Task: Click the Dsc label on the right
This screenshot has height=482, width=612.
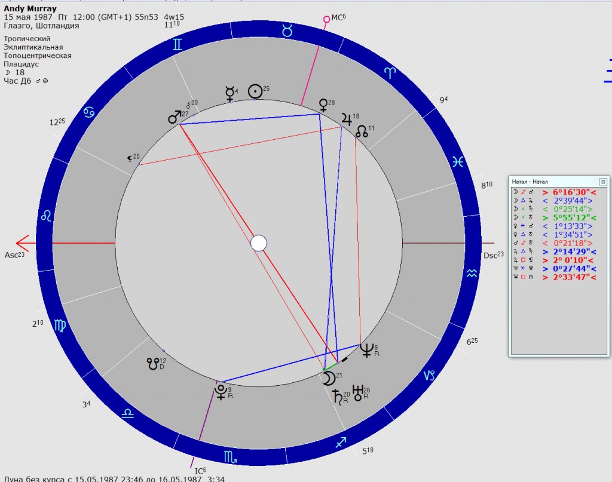Action: (493, 255)
